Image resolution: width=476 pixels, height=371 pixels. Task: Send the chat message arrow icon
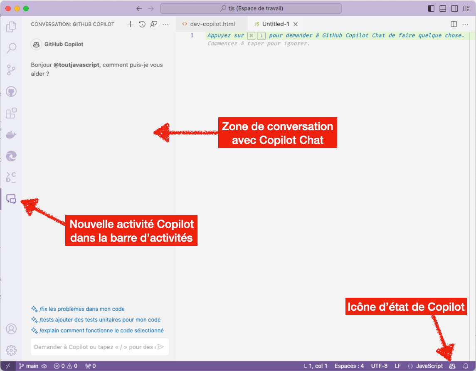[161, 347]
